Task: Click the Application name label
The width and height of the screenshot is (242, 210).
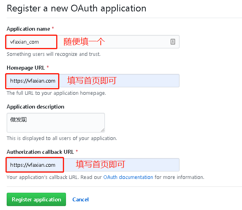Action: tap(28, 29)
